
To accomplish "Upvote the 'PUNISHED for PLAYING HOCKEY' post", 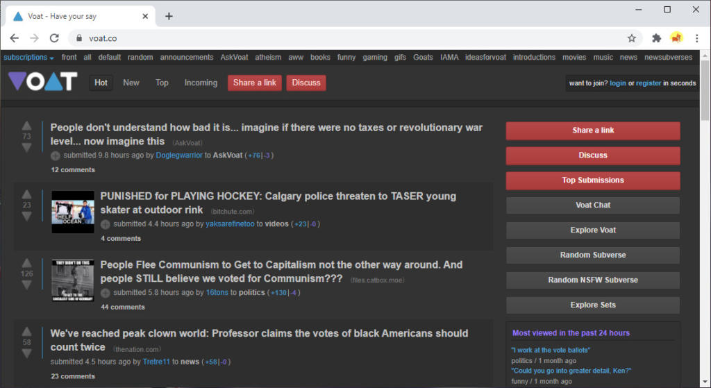I will [x=27, y=194].
